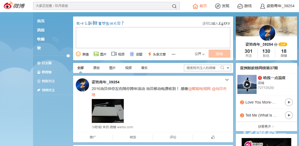Open 发现 in the top navigation

[222, 6]
